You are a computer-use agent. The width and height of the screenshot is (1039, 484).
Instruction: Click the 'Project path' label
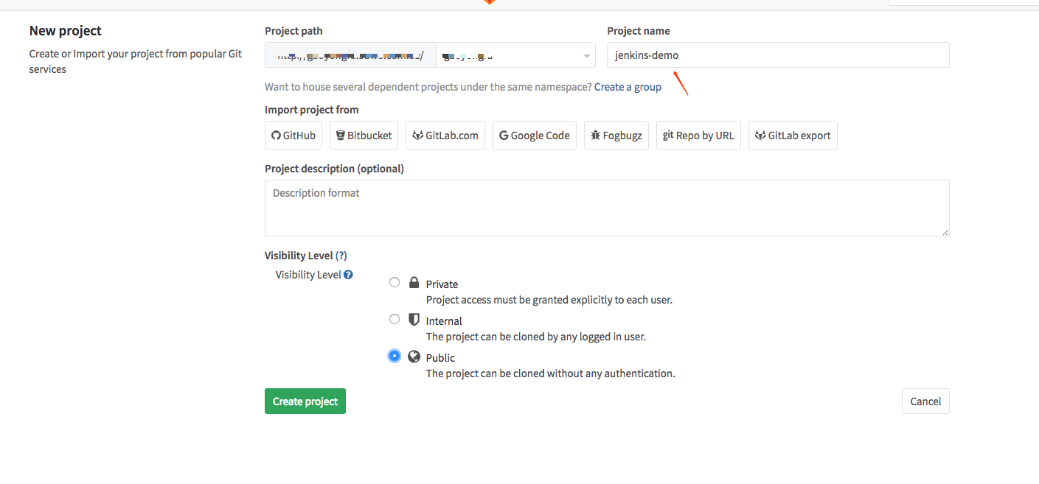click(x=293, y=31)
